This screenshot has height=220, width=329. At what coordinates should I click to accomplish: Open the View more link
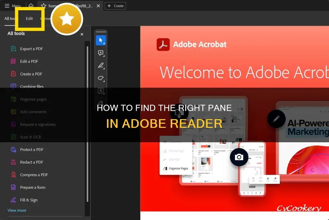tap(17, 210)
